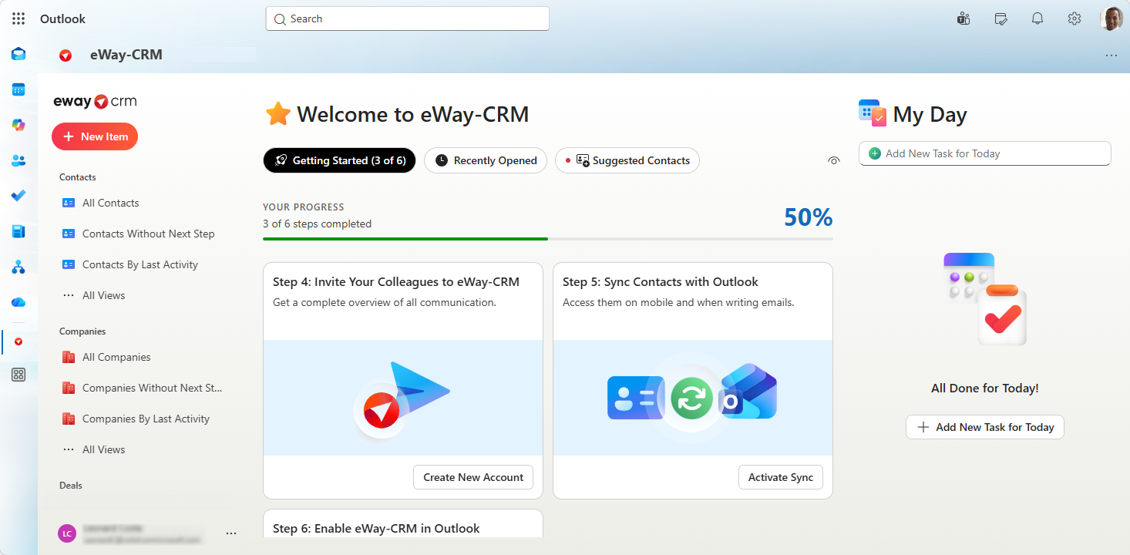Open OneDrive cloud icon in the rail

[18, 302]
